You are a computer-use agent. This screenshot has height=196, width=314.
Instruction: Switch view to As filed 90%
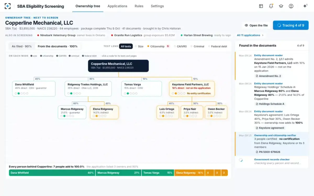22,46
